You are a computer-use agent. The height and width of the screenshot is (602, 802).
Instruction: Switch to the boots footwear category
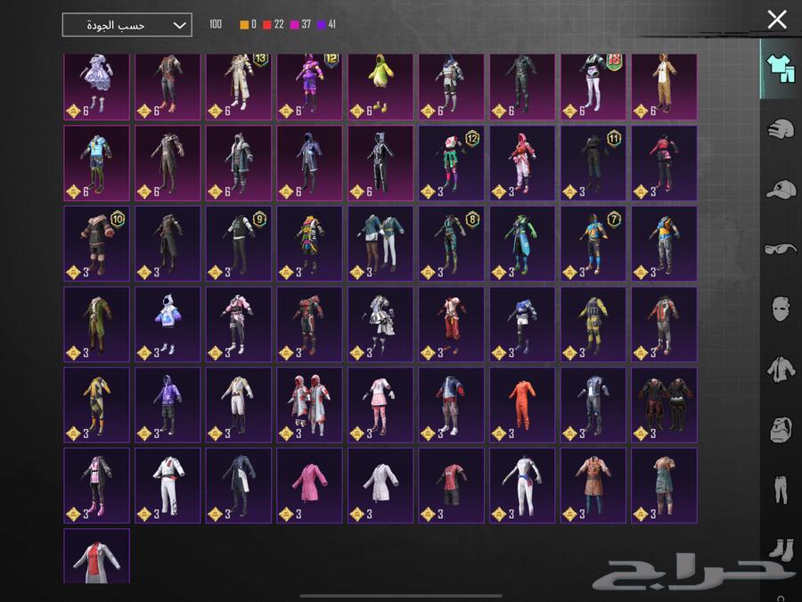tap(781, 548)
